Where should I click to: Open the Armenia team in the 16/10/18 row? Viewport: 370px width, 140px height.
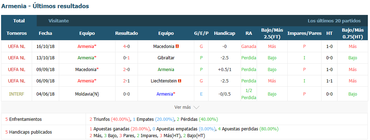coord(87,46)
